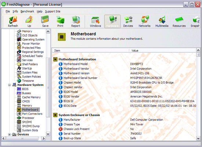Click tree panel scroll down arrow
Image resolution: width=202 pixels, height=147 pixels.
(48, 134)
